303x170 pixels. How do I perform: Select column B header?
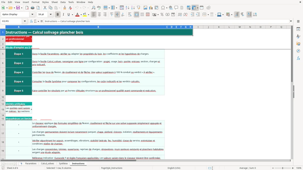(x=98, y=27)
